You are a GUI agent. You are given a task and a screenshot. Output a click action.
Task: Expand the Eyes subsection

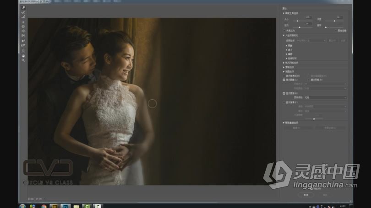(287, 46)
